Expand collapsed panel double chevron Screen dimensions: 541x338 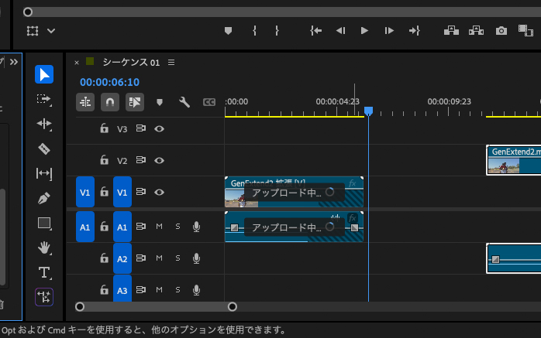(x=14, y=62)
